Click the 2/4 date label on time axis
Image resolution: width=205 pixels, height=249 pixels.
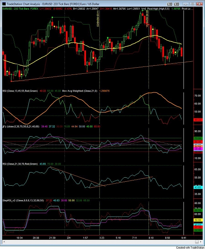click(x=69, y=238)
